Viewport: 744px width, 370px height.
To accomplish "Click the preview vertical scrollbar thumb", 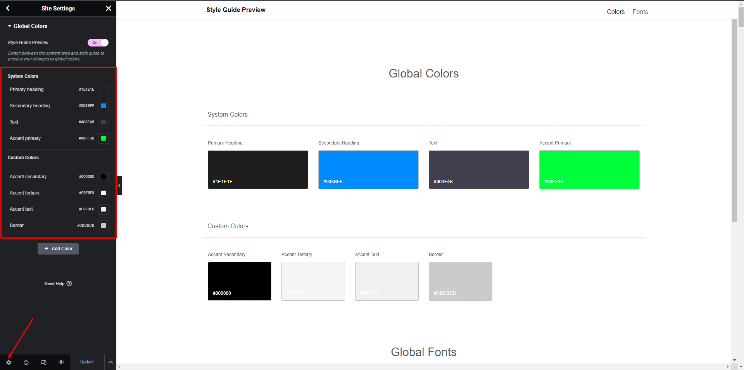I will 734,120.
